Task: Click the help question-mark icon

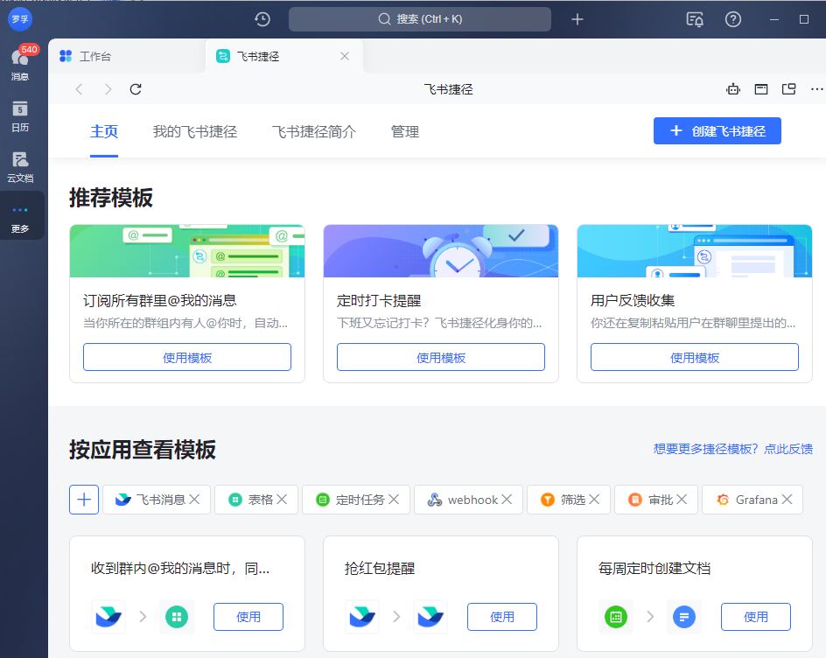Action: 732,19
